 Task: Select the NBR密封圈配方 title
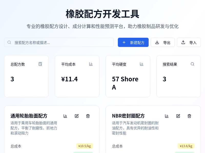(x=128, y=116)
